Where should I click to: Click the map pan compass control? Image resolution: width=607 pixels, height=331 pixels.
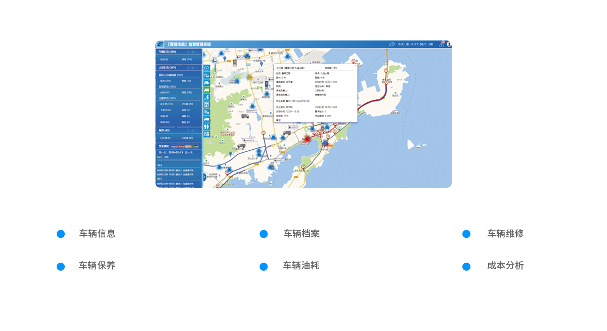click(x=215, y=54)
